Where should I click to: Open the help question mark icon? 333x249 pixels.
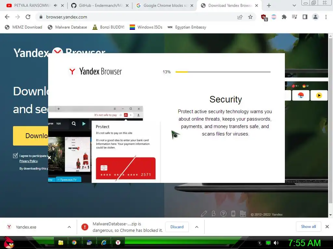[223, 214]
